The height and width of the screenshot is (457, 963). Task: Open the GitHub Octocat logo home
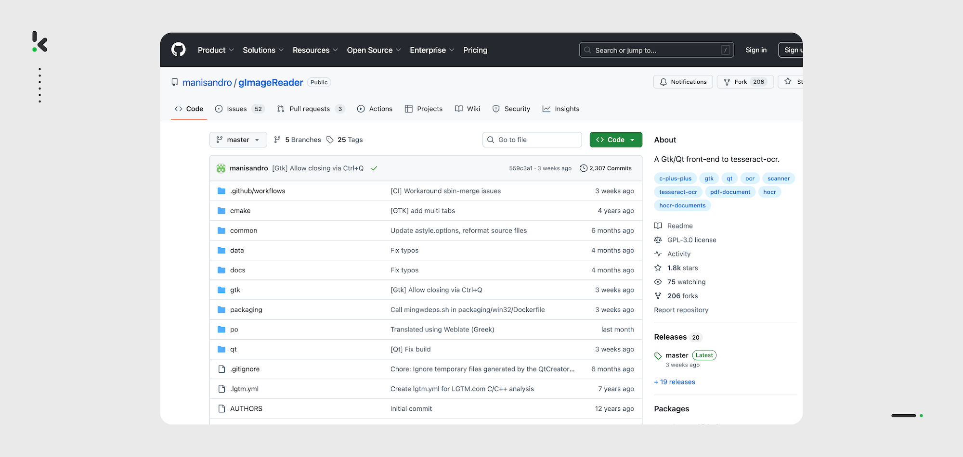pyautogui.click(x=179, y=50)
